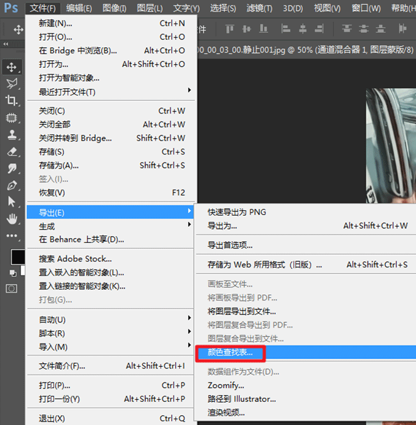
Task: Select the Clone Stamp tool
Action: pyautogui.click(x=11, y=135)
